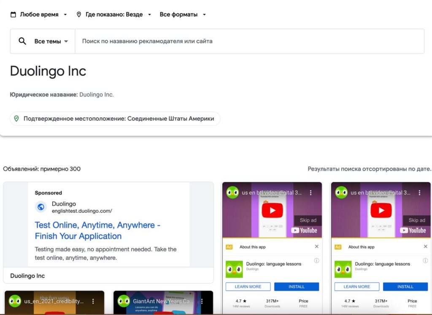Click the 'Duolingo Inc' page heading
This screenshot has height=315, width=432.
pyautogui.click(x=48, y=71)
